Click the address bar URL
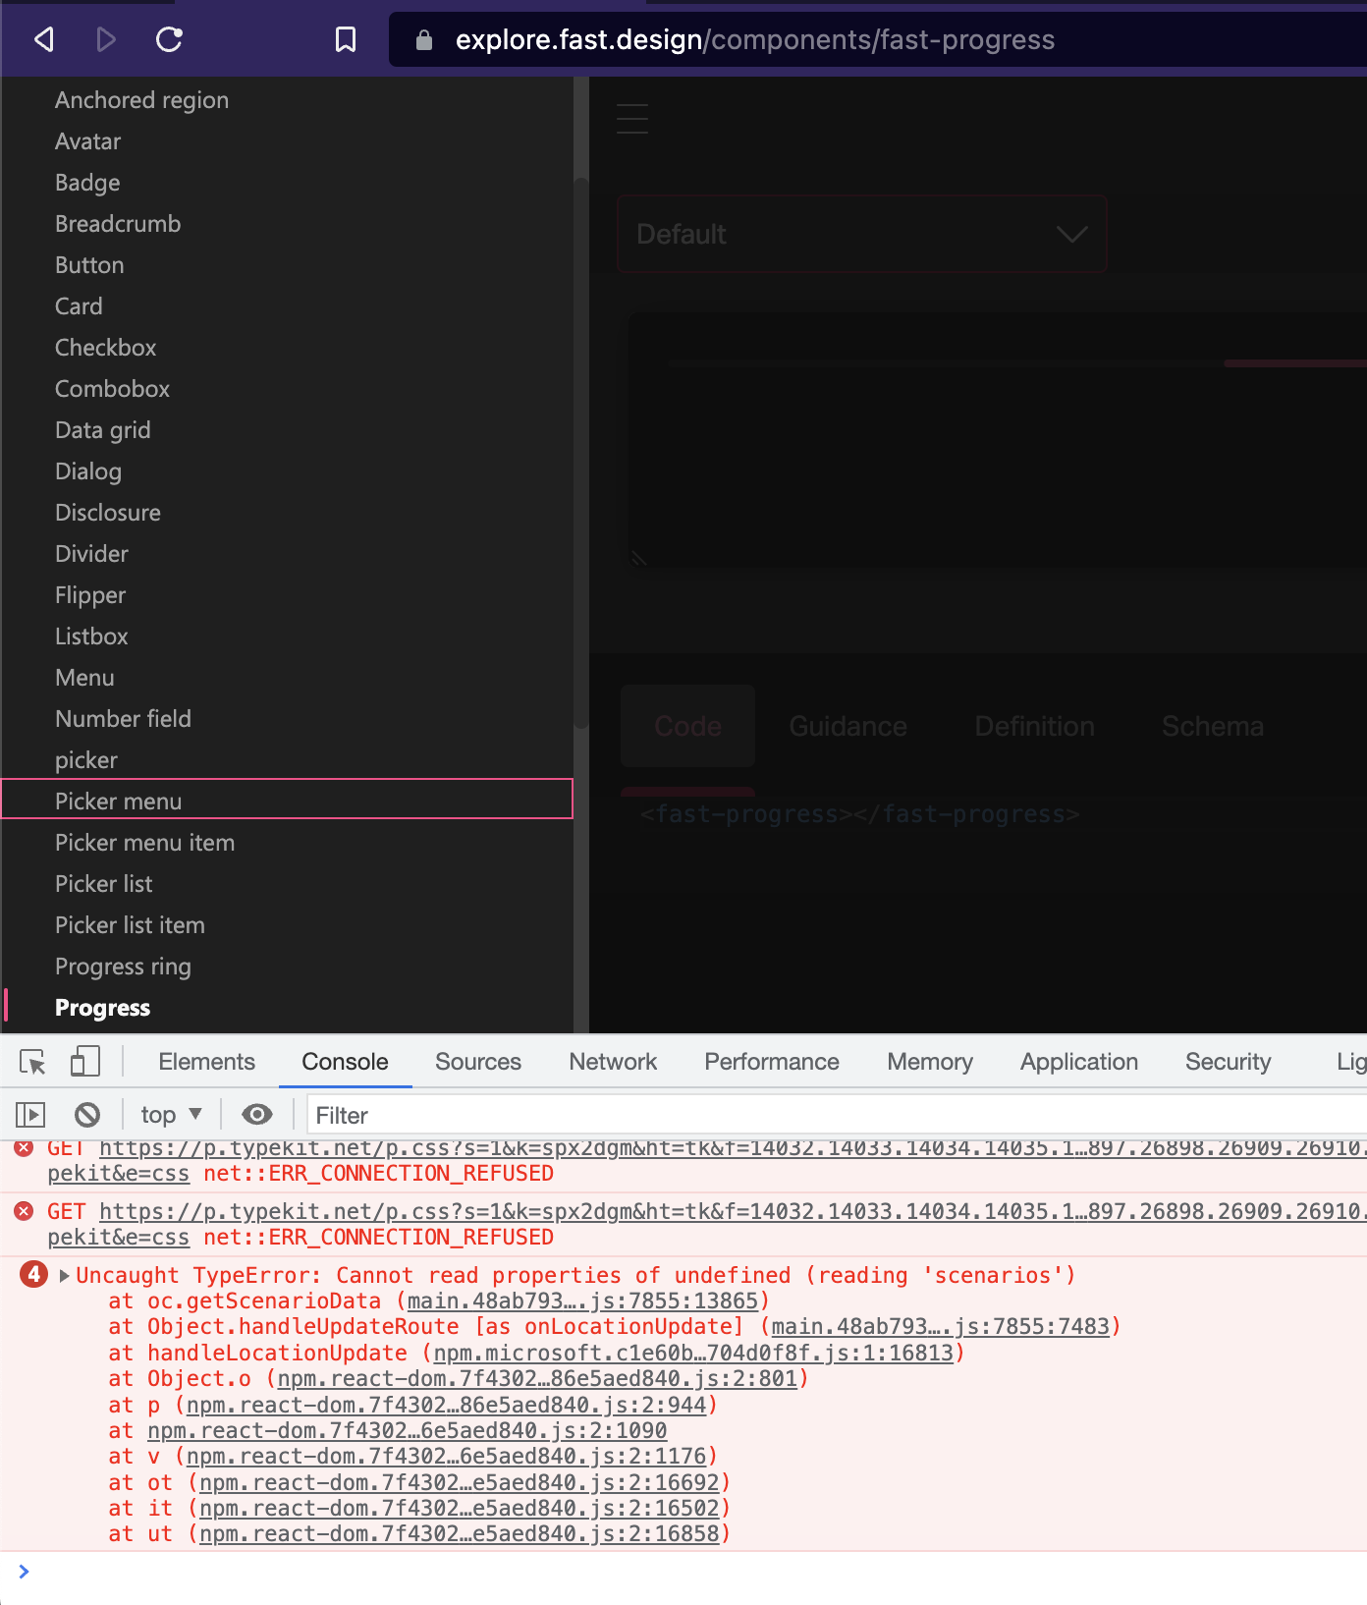 click(x=754, y=39)
